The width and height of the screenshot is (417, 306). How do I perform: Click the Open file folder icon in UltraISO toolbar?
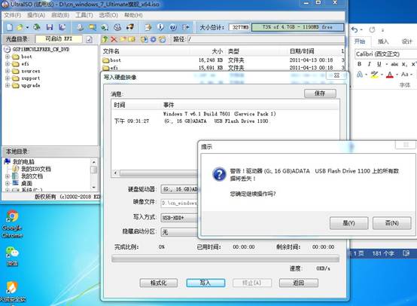(x=20, y=27)
